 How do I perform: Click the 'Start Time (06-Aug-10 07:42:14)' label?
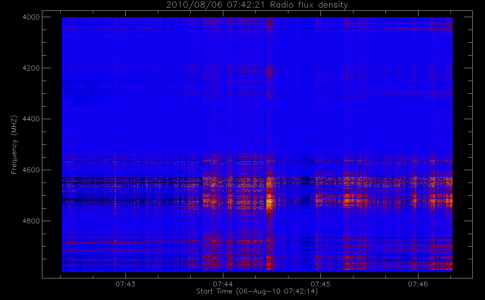pos(257,291)
